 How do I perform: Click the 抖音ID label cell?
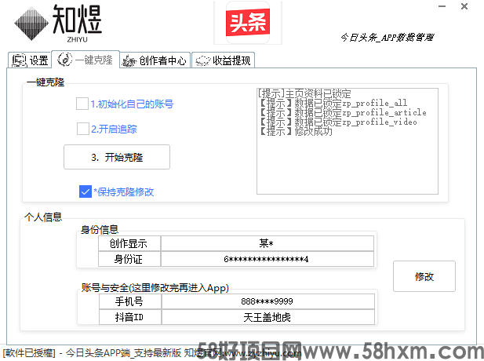(129, 317)
